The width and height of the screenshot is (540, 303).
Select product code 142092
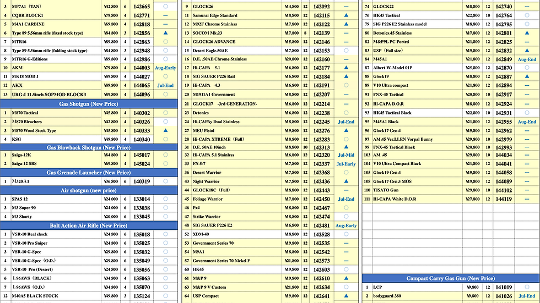click(322, 7)
